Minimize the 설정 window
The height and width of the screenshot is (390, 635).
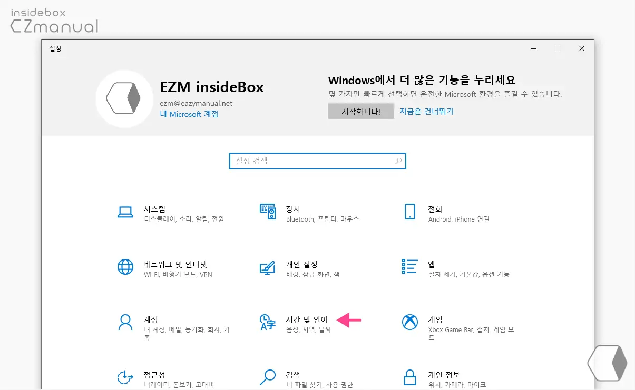533,48
